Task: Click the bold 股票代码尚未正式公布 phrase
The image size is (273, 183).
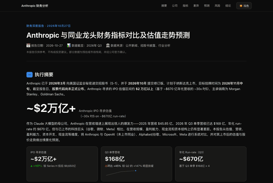Action: click(68, 89)
